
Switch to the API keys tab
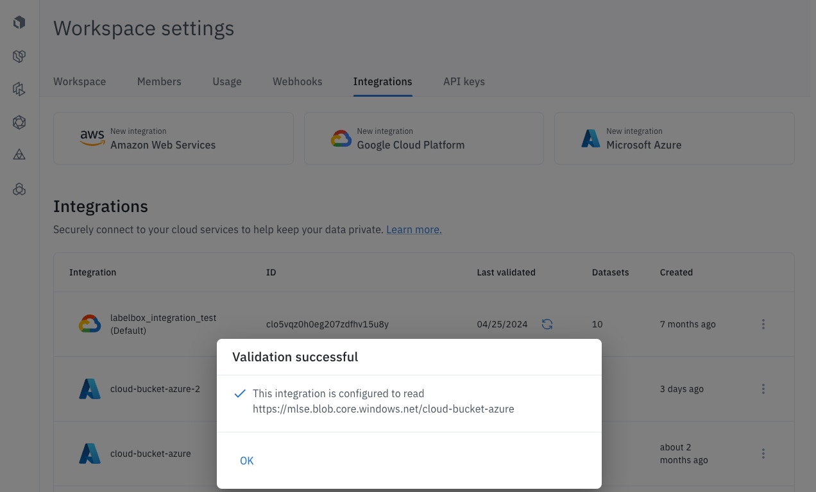click(464, 81)
